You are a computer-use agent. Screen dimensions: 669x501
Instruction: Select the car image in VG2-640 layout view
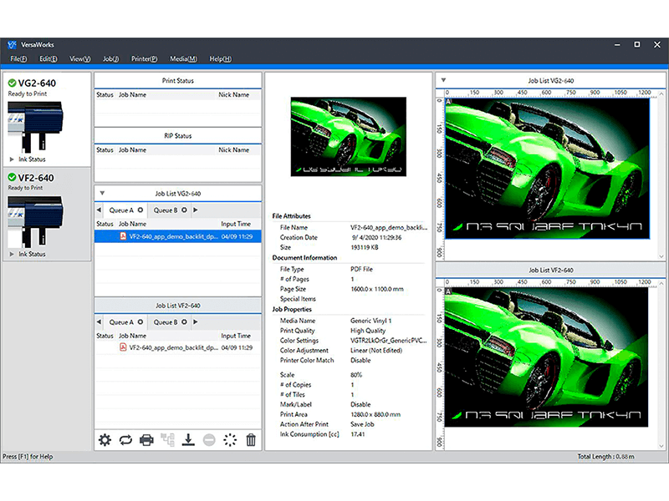[548, 169]
